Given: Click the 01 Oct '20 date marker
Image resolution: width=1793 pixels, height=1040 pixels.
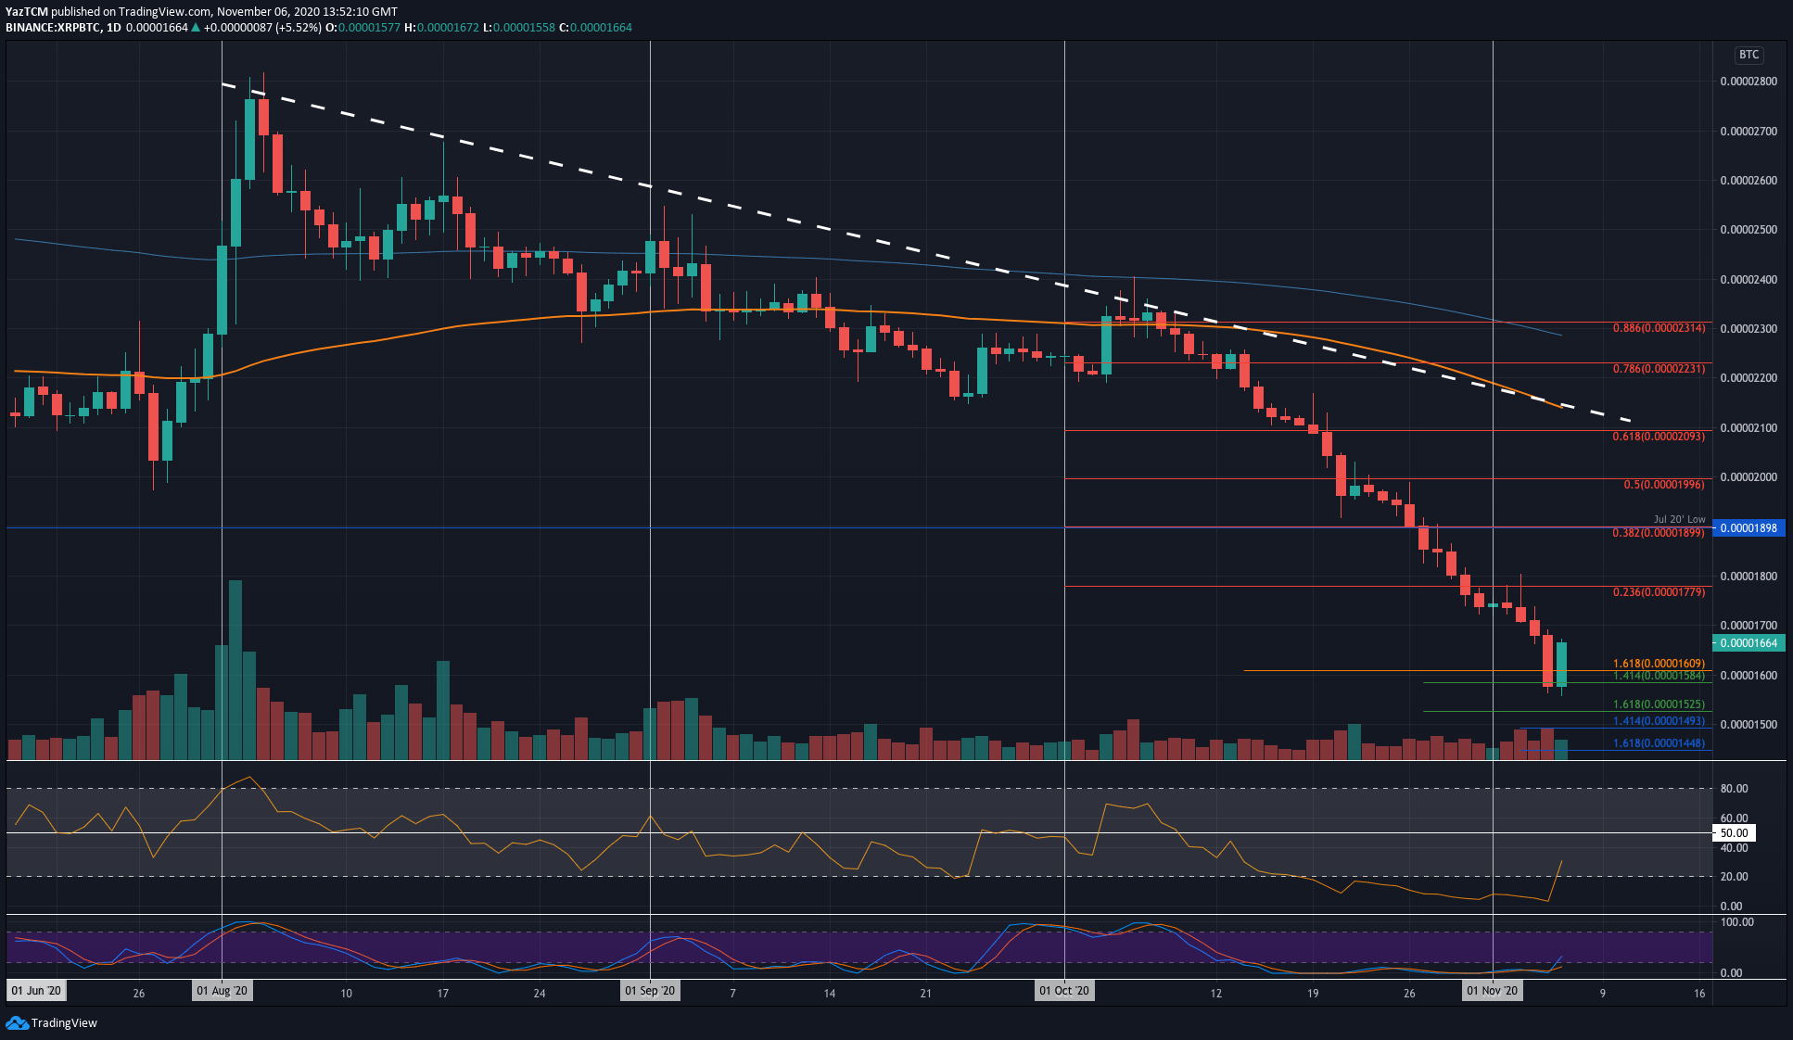Looking at the screenshot, I should pos(1064,991).
